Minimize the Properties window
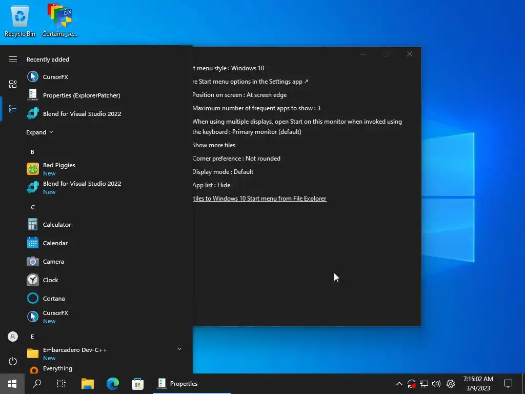Image resolution: width=525 pixels, height=394 pixels. pos(363,54)
